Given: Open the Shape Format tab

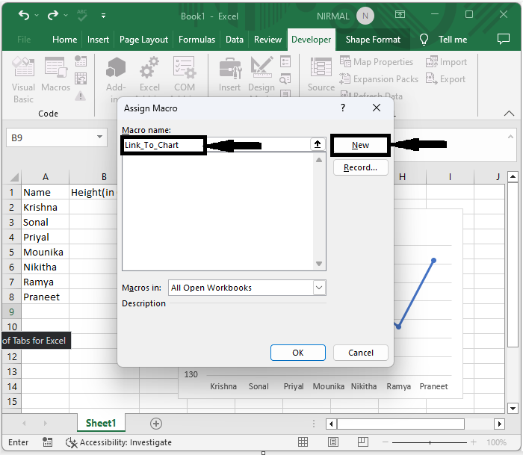Looking at the screenshot, I should [373, 40].
